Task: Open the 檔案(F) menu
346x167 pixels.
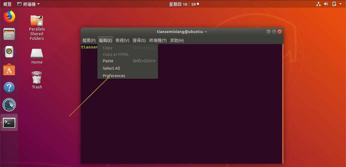Action: (89, 40)
